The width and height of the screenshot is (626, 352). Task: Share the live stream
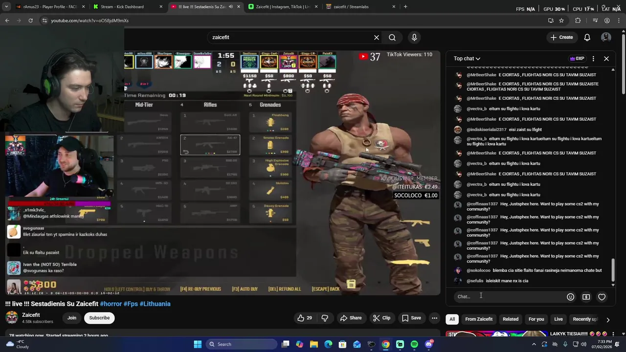coord(351,318)
